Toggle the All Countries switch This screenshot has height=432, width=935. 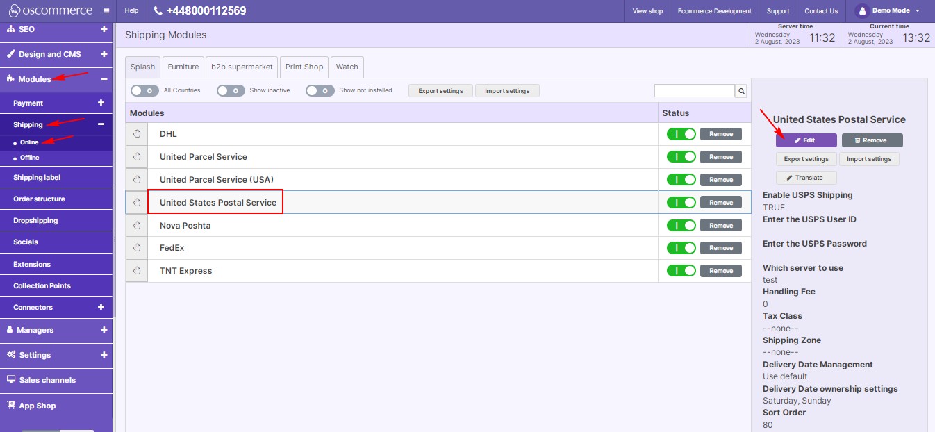pos(144,90)
